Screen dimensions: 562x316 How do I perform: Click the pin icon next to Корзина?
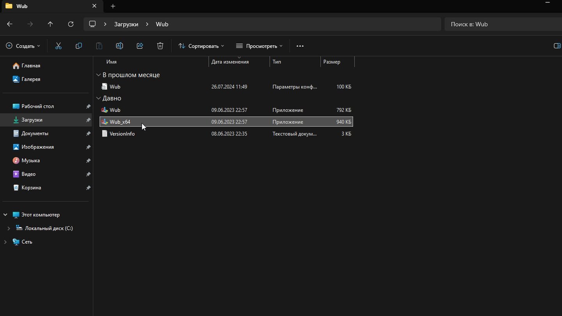[88, 188]
